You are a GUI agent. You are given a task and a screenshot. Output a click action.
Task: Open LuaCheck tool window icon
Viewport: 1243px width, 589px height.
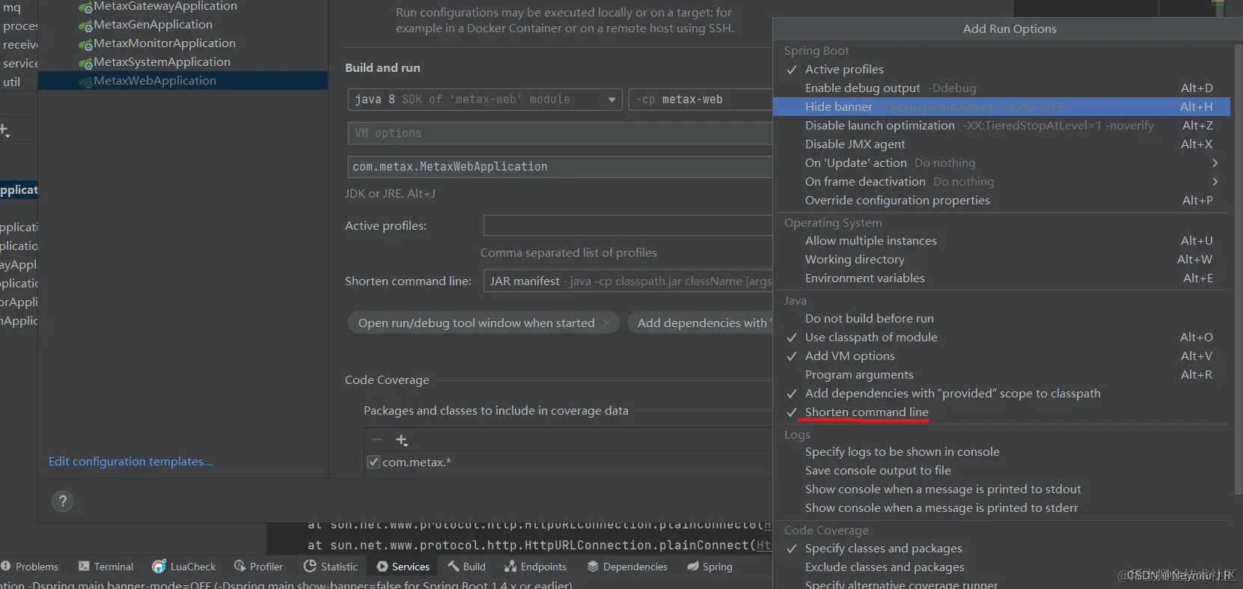(159, 567)
